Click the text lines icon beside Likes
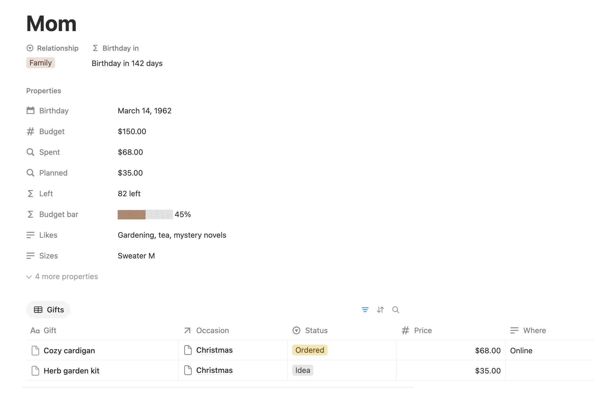Screen dimensions: 594x398 click(x=31, y=235)
